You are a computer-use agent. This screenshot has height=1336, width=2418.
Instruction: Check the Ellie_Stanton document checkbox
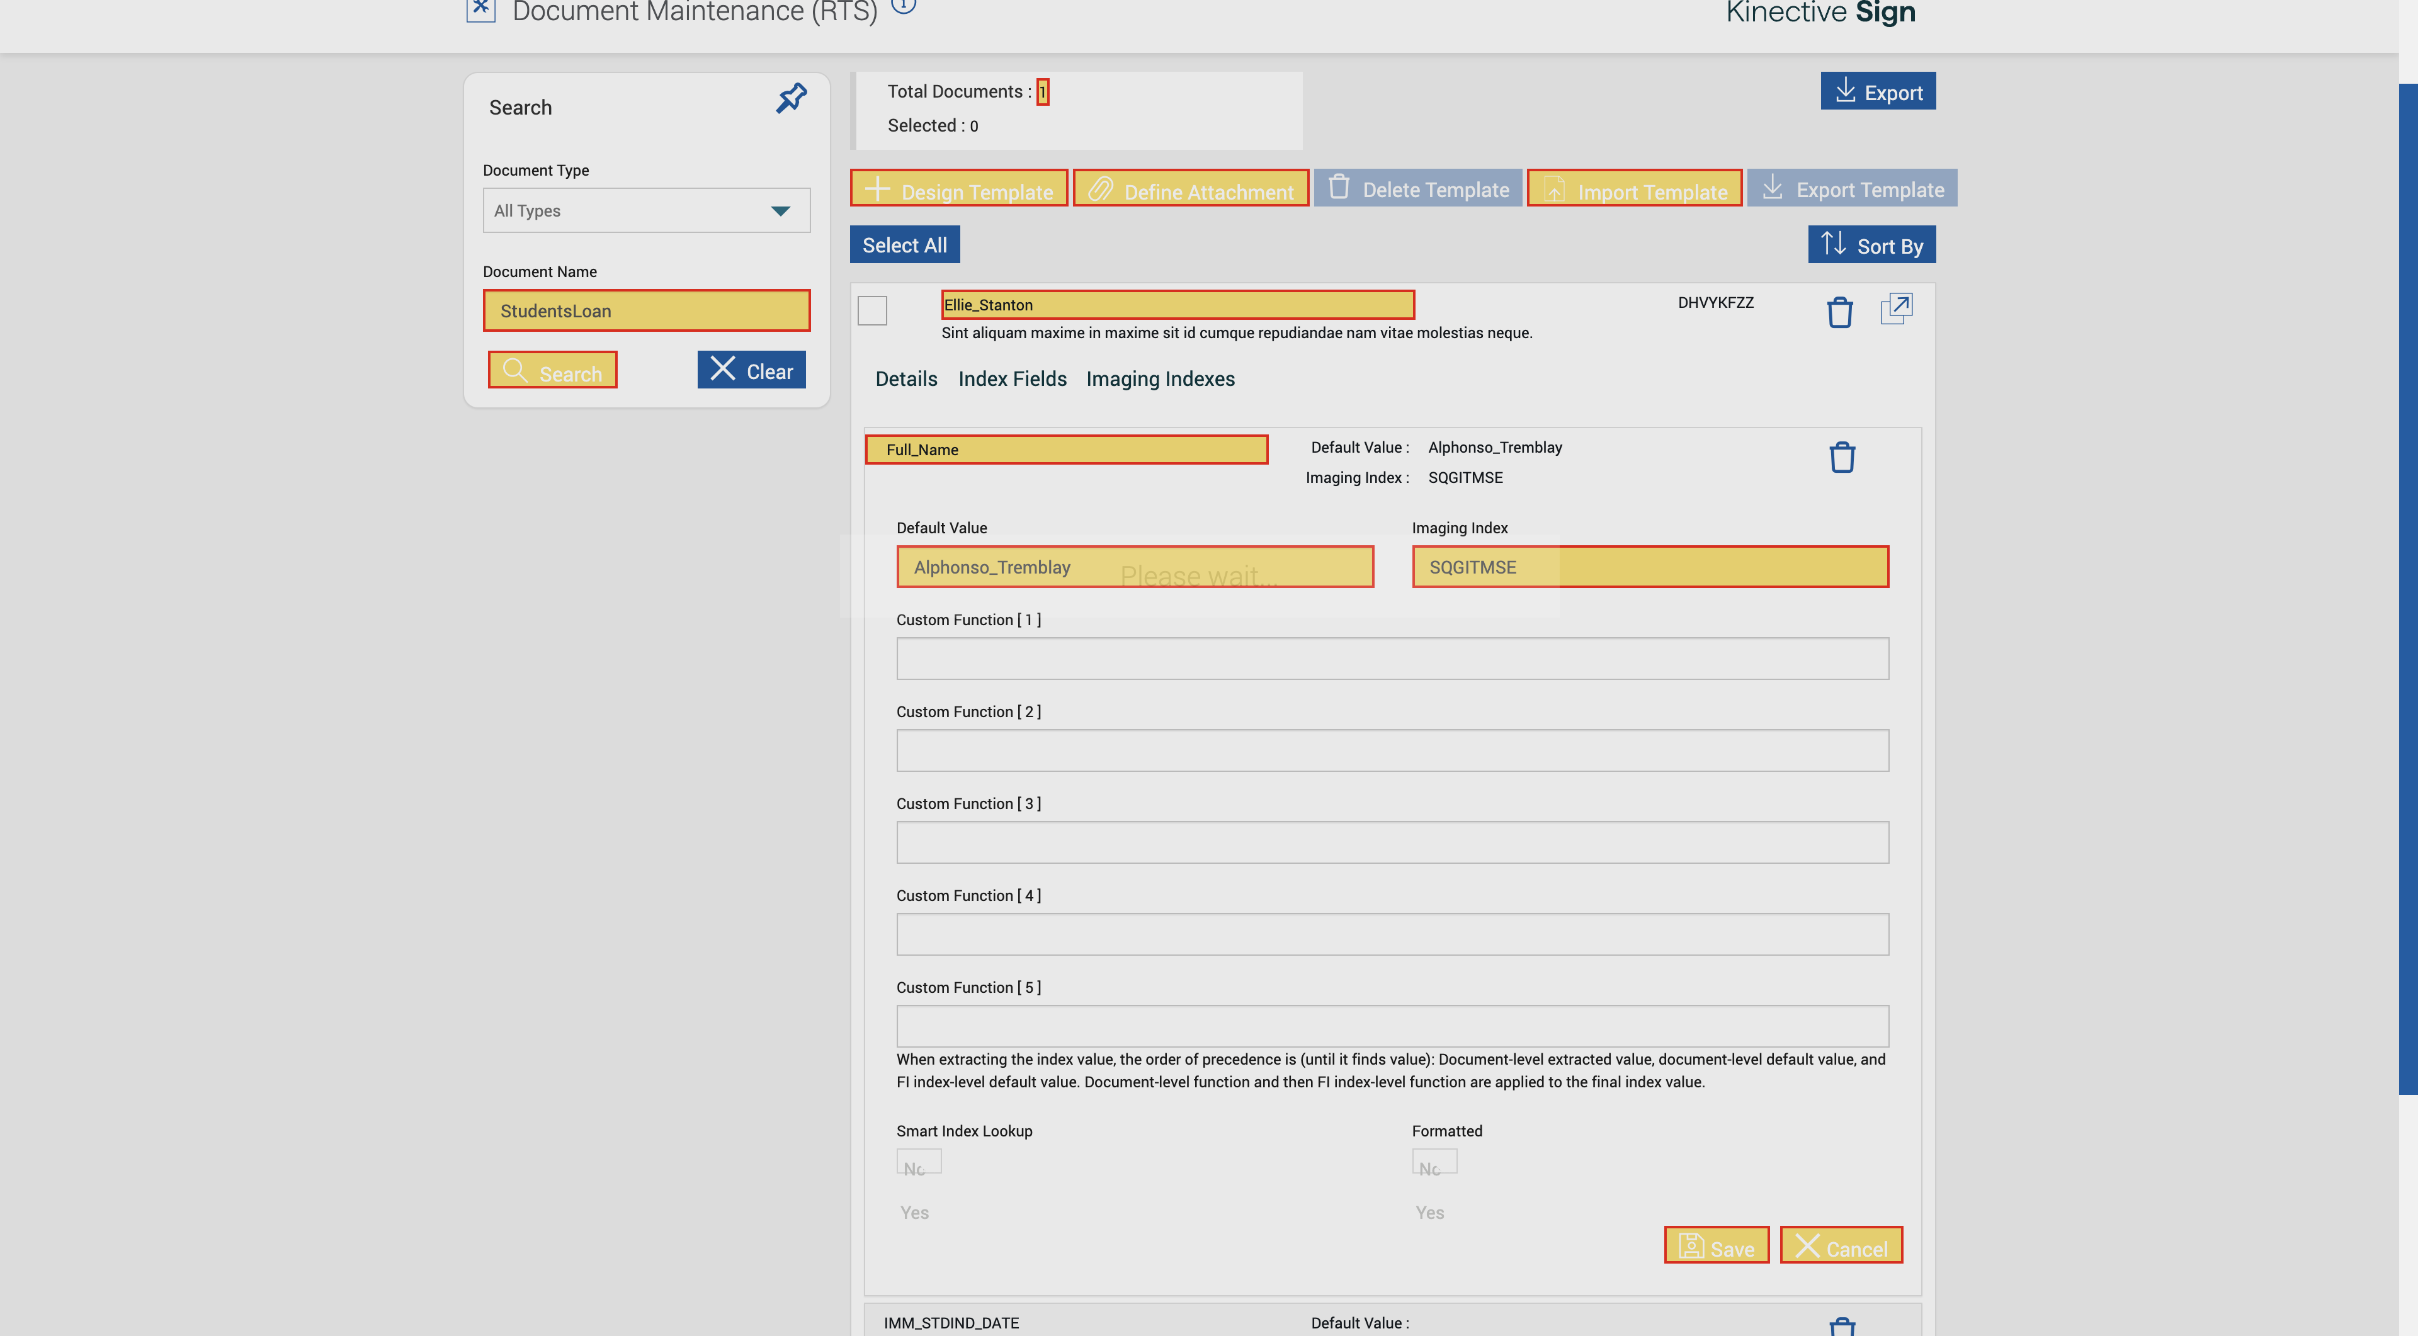pos(872,310)
